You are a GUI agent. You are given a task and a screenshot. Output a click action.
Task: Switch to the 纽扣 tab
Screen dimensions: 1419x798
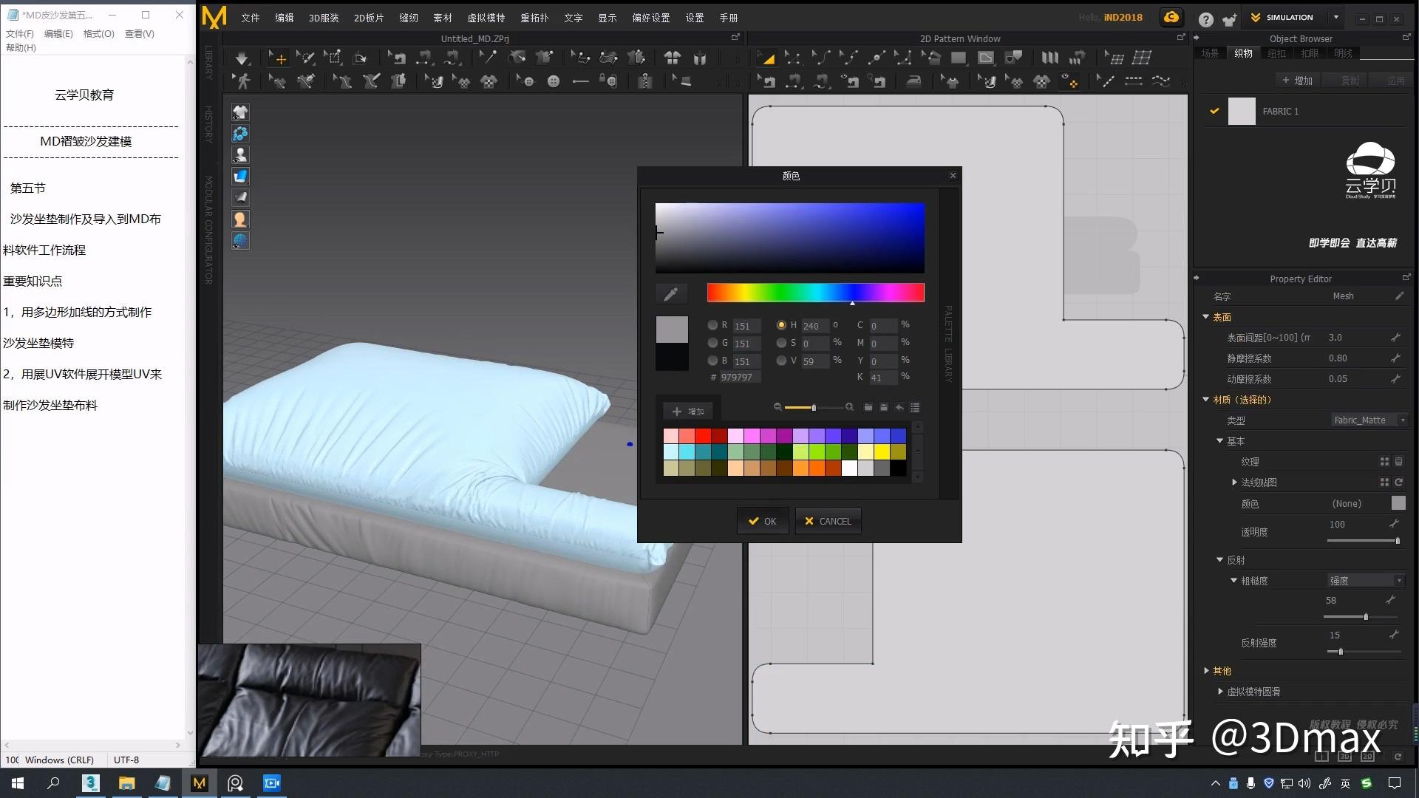pyautogui.click(x=1276, y=53)
